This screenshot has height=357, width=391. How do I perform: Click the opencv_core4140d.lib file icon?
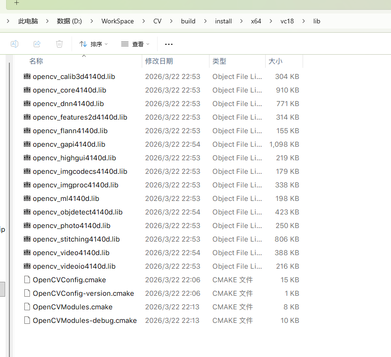point(27,90)
